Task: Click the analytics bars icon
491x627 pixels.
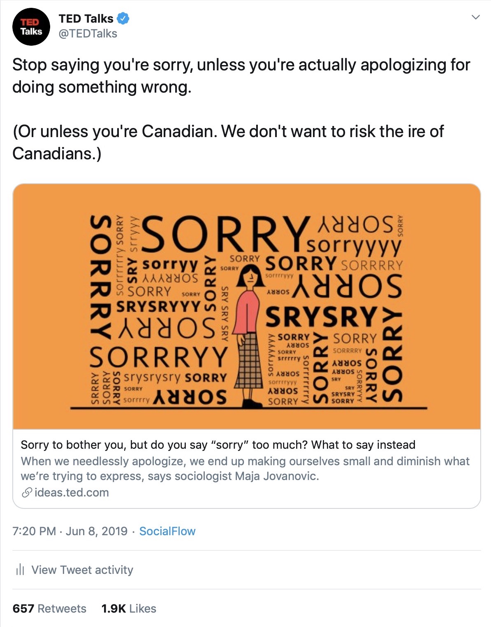Action: coord(20,570)
